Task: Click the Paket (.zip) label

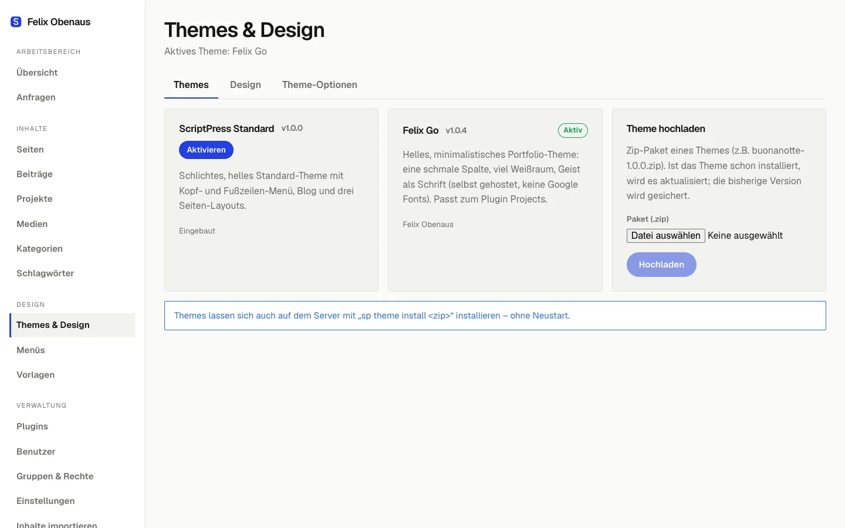Action: (x=647, y=219)
